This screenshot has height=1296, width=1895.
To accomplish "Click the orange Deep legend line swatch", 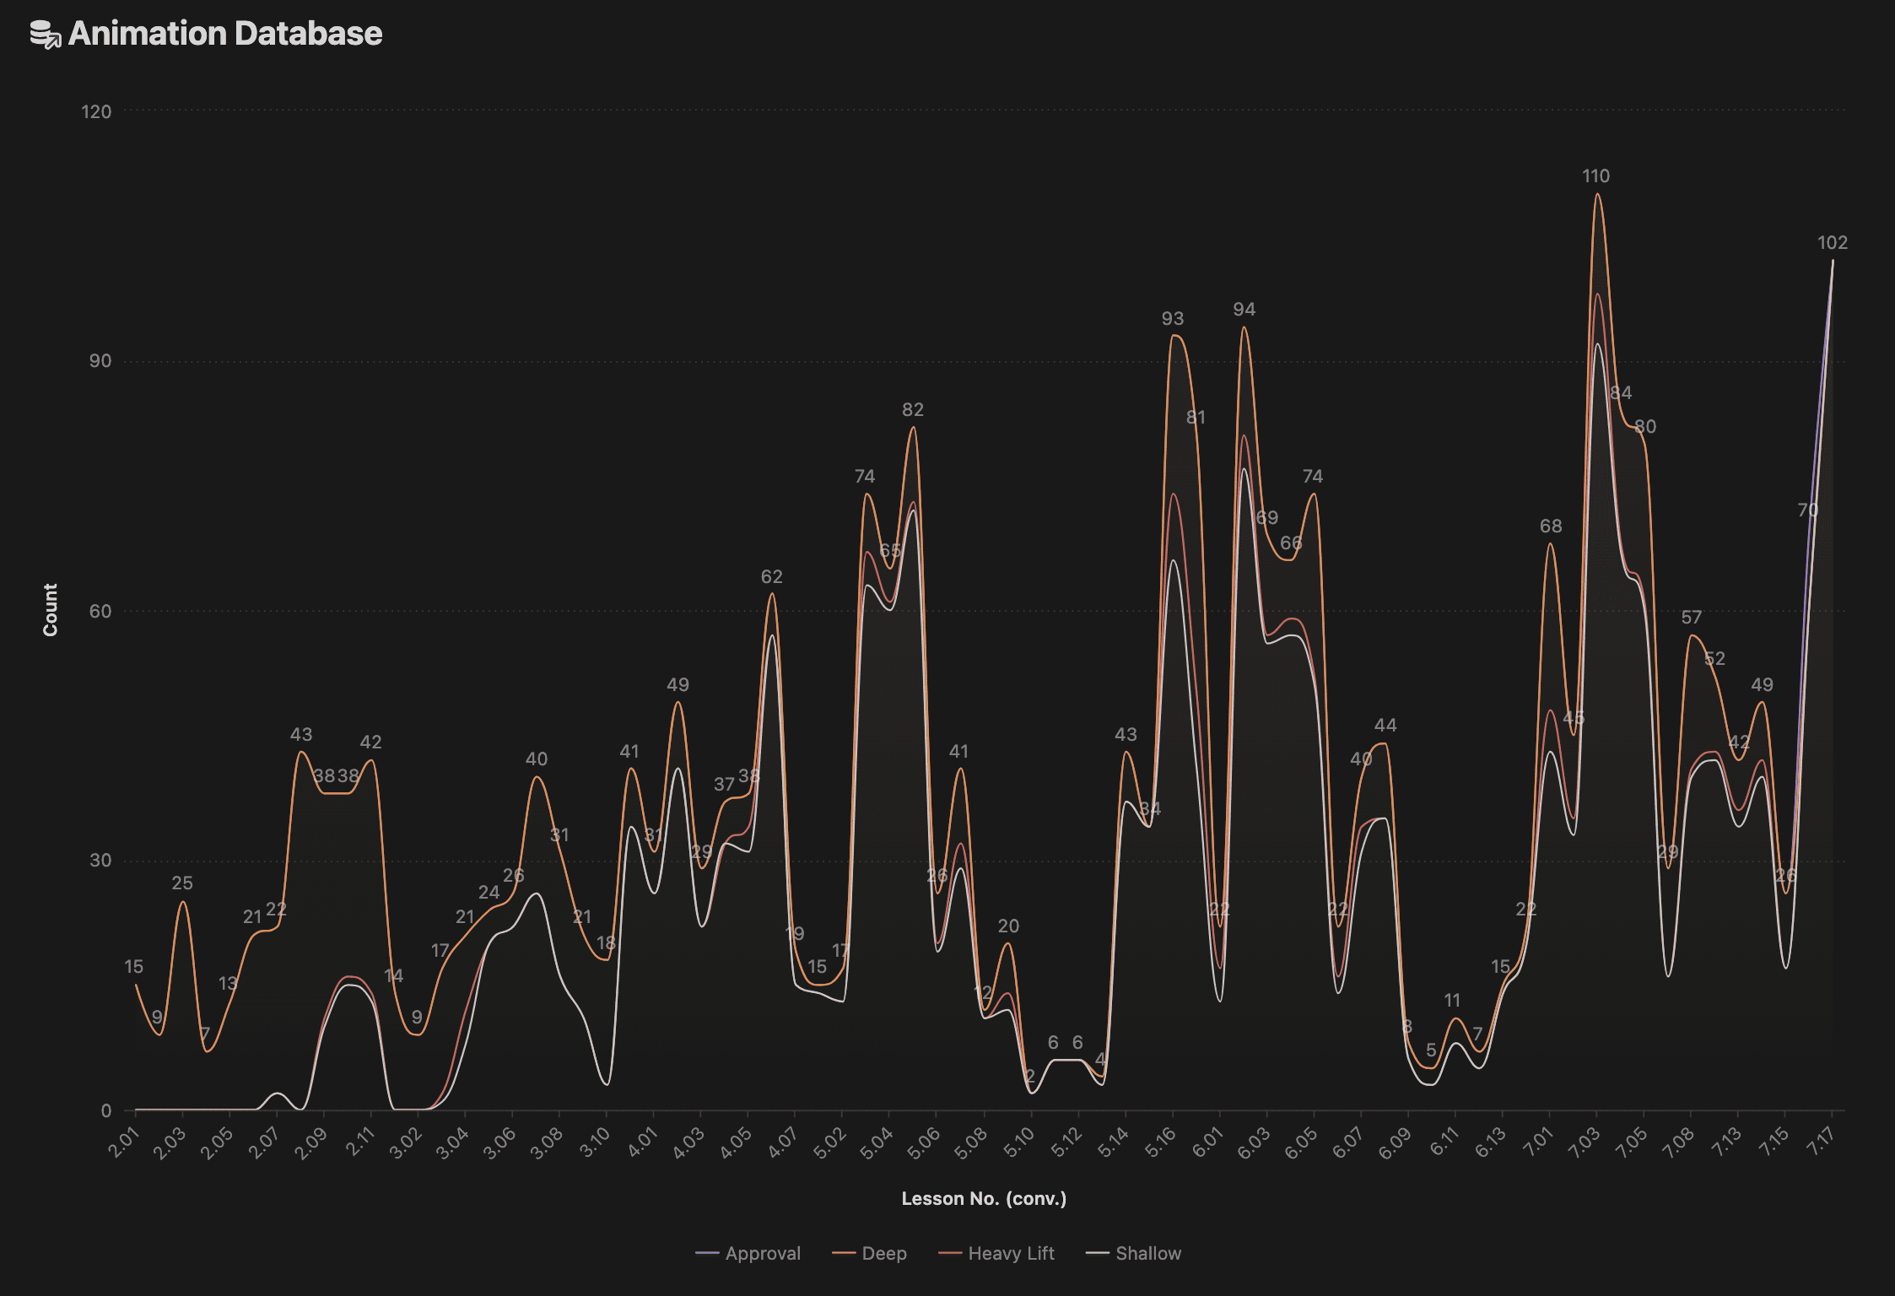I will coord(844,1254).
